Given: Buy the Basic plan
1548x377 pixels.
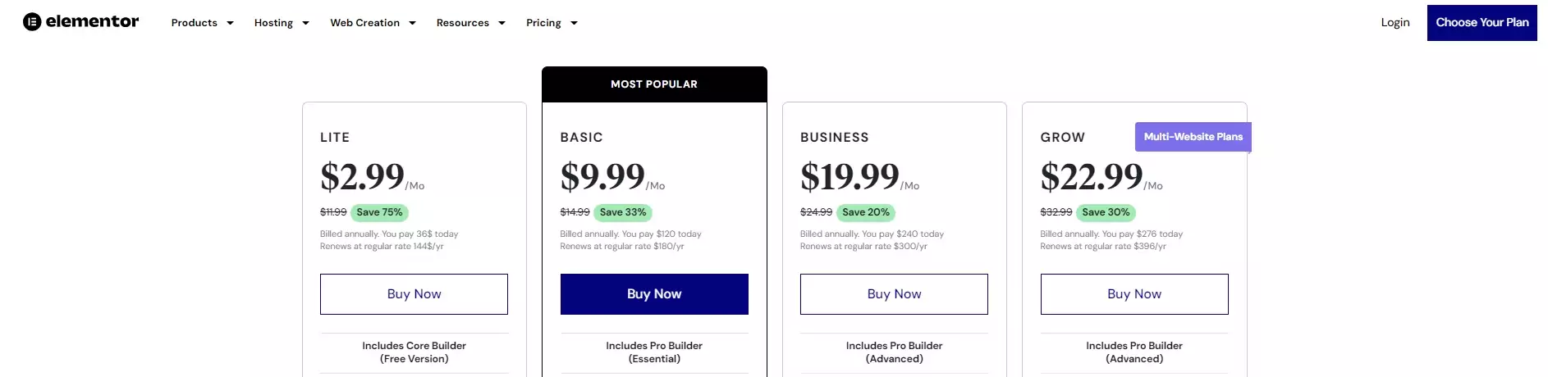Looking at the screenshot, I should 654,294.
